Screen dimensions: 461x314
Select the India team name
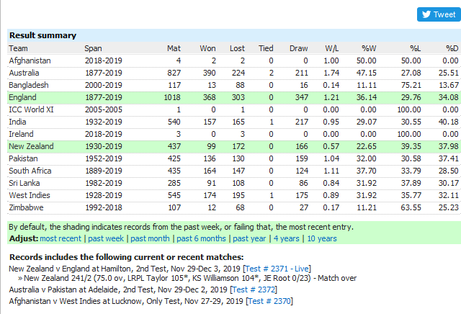tap(17, 122)
